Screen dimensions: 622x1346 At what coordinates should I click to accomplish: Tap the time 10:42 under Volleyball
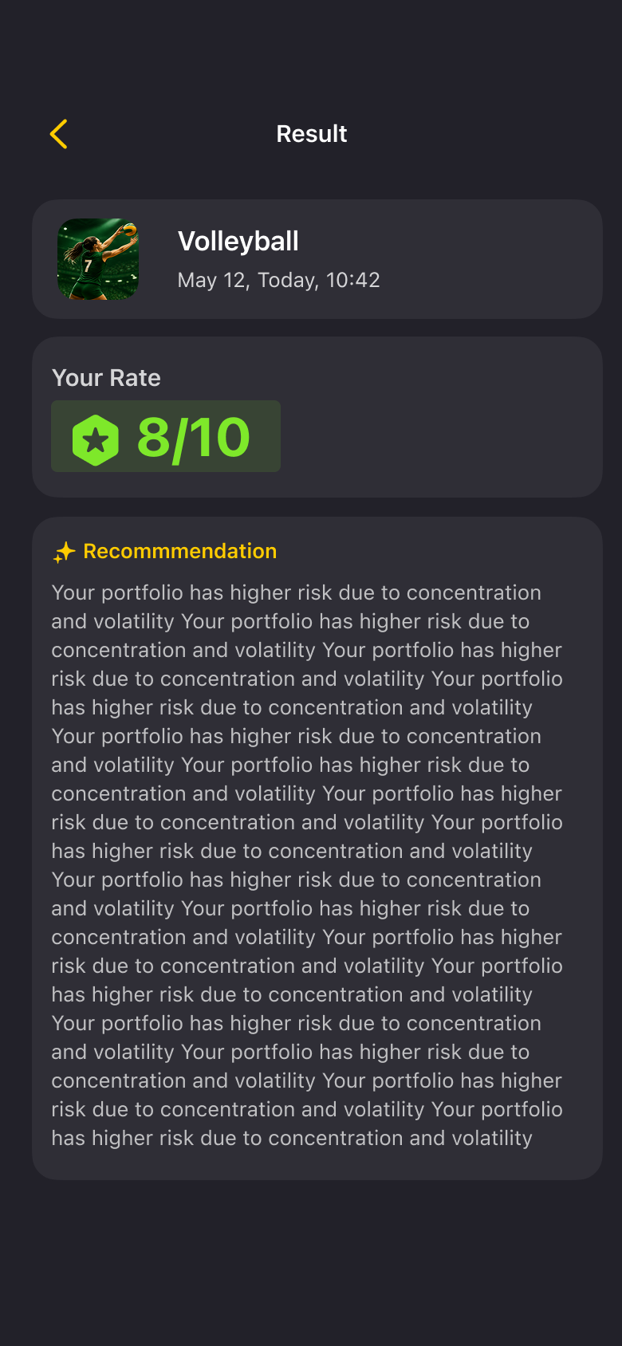pyautogui.click(x=353, y=280)
